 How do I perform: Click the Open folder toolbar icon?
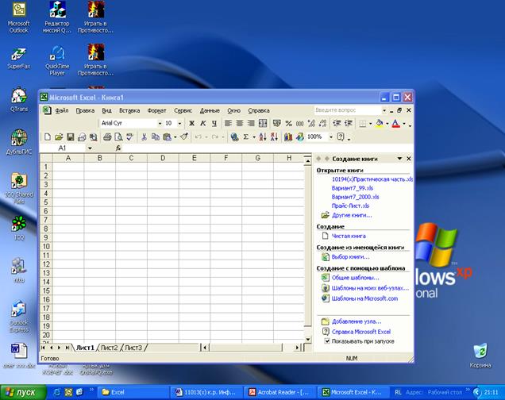[x=60, y=137]
